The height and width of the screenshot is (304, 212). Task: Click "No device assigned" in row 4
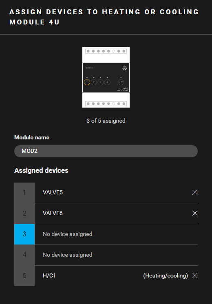point(68,255)
